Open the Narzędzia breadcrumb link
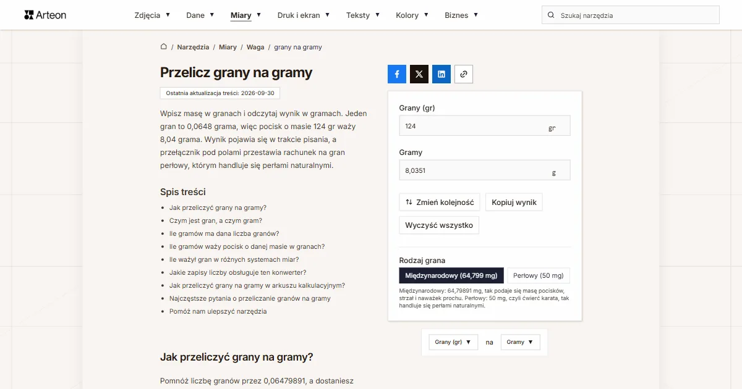 point(193,47)
